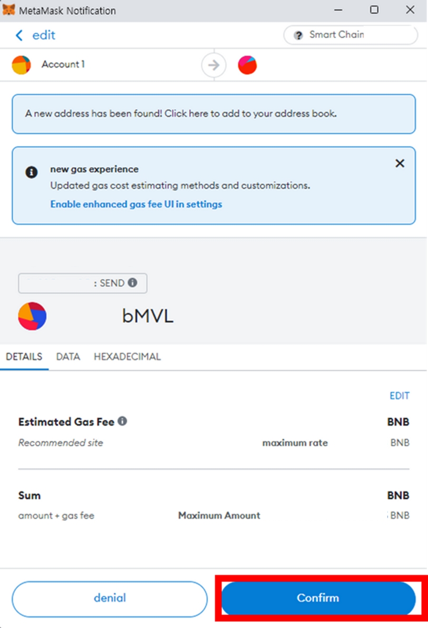
Task: Open the Smart Chain network selector
Action: tap(350, 35)
